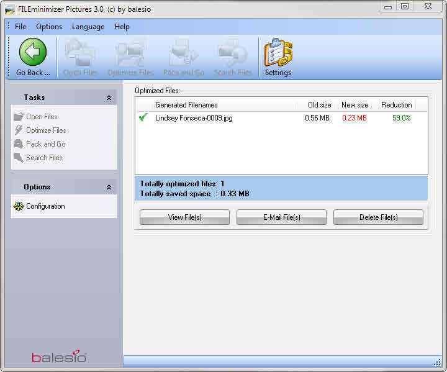Click the Pack and Go task icon
This screenshot has height=372, width=447.
pyautogui.click(x=19, y=144)
